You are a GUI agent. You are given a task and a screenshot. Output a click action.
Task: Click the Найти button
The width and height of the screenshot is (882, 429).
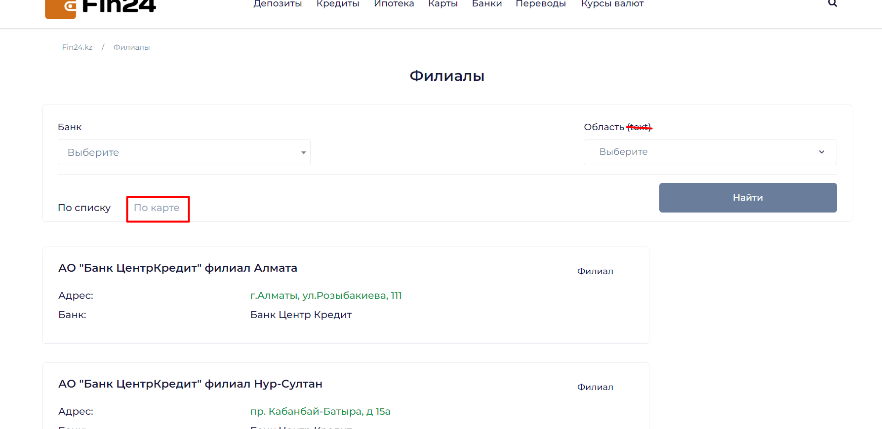[x=748, y=198]
